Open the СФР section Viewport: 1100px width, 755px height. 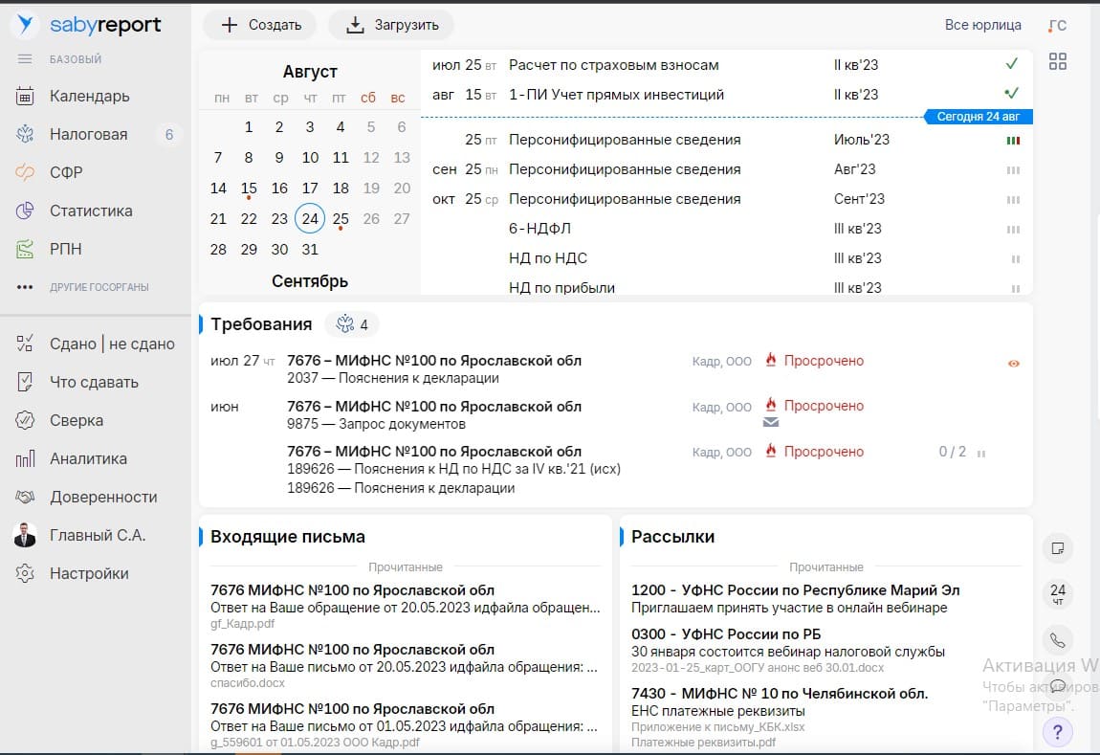pyautogui.click(x=66, y=172)
